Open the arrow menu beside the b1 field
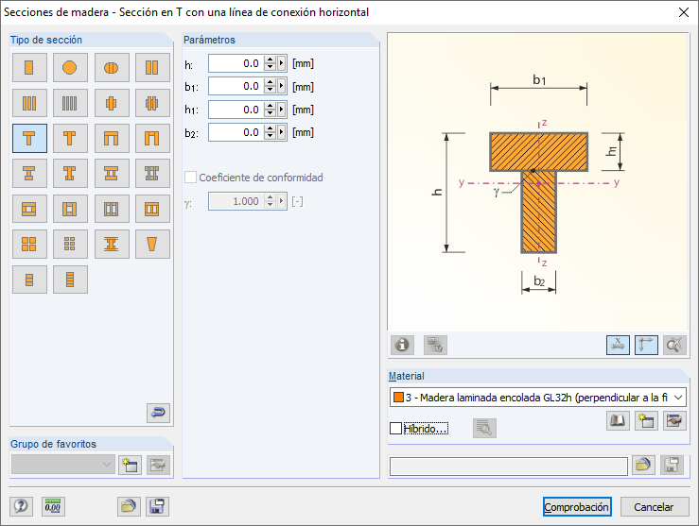This screenshot has width=699, height=526. [x=281, y=86]
